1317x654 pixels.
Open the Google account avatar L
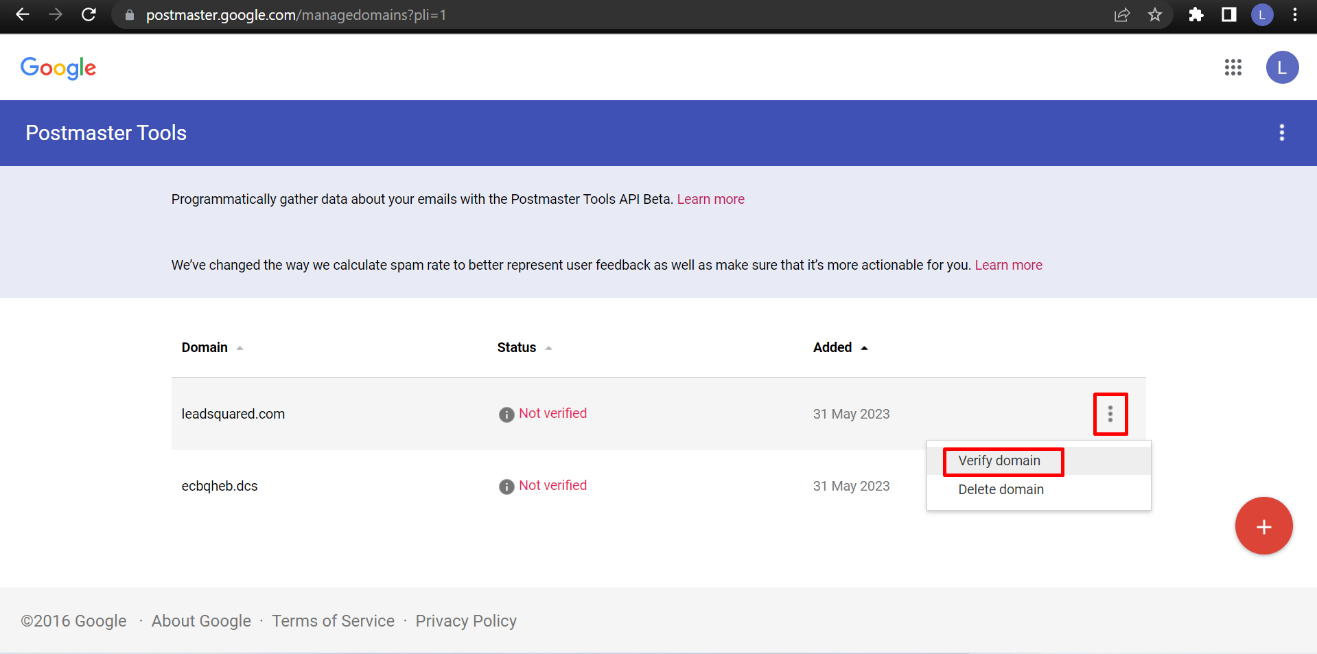[x=1282, y=67]
